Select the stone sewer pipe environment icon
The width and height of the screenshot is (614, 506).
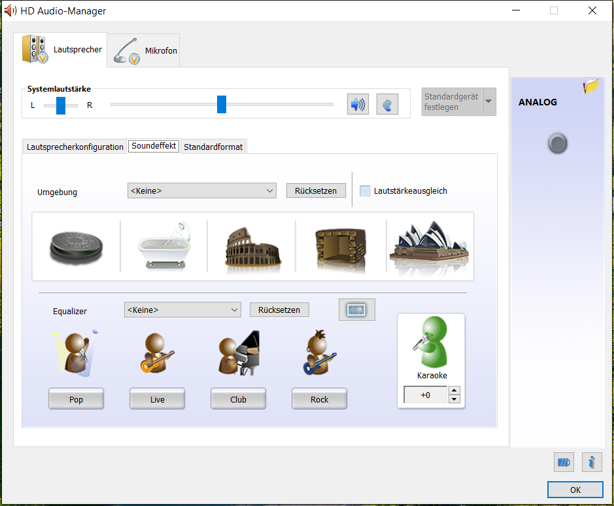77,247
